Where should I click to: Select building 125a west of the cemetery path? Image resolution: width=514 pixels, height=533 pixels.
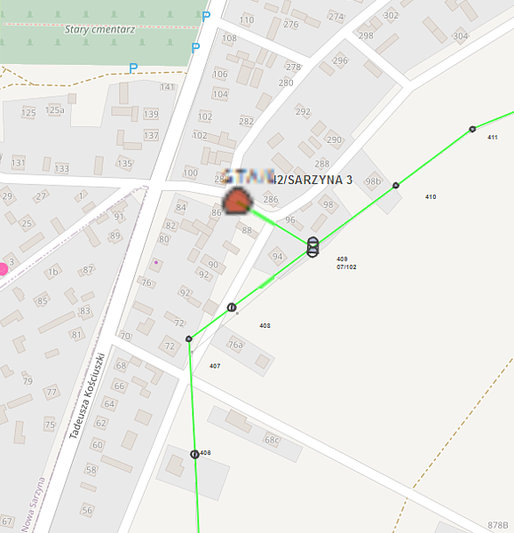pos(55,110)
